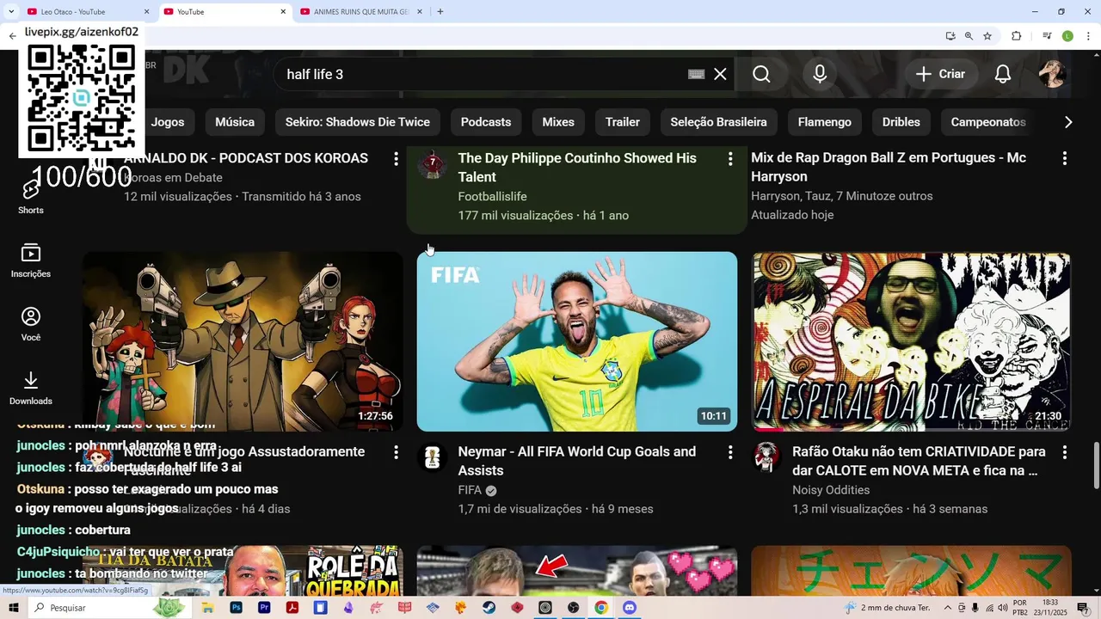Play the Nocturne gangster thumbnail video

(x=243, y=341)
